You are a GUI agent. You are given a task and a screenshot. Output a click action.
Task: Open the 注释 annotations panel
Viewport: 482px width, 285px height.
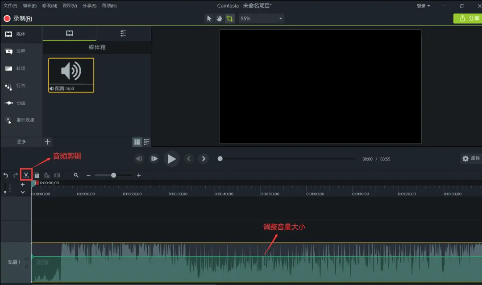(x=21, y=51)
